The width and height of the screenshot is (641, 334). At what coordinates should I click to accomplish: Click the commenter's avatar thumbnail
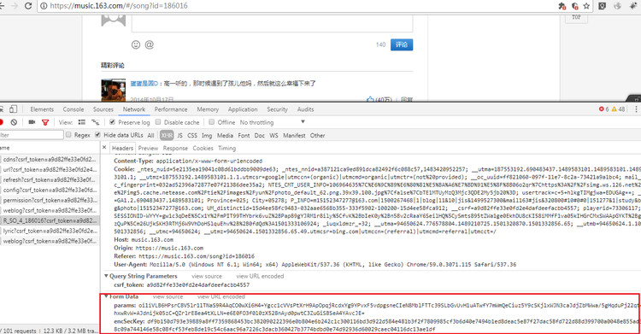113,90
